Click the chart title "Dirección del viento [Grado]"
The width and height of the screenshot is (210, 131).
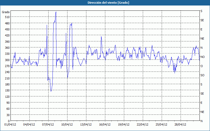(108, 3)
